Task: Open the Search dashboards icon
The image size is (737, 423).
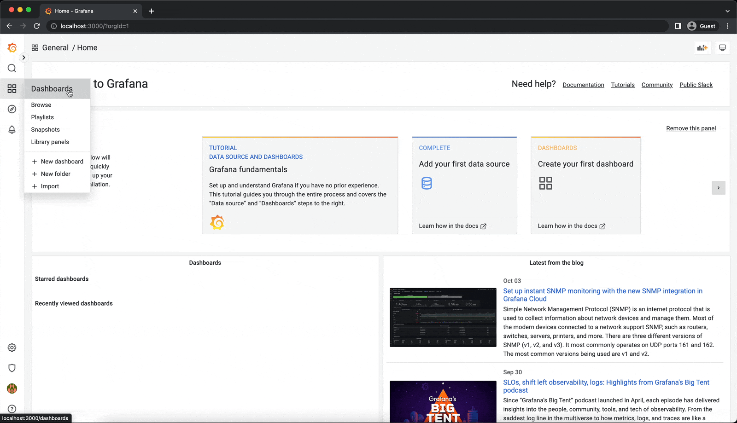Action: [12, 68]
